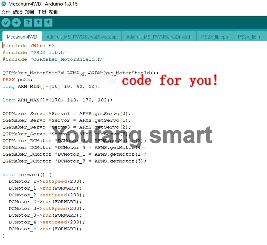Click the *DCMotor_3 = AFMS.getMotor(3) line

pos(74,161)
